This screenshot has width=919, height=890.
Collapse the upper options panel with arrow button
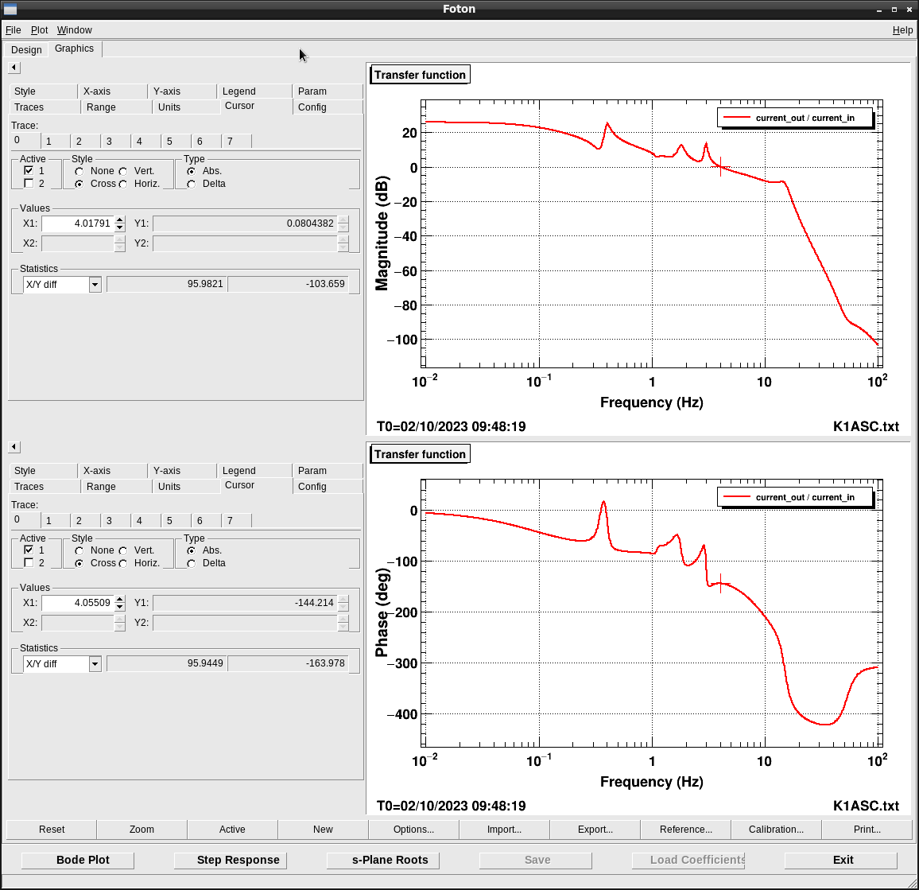14,68
